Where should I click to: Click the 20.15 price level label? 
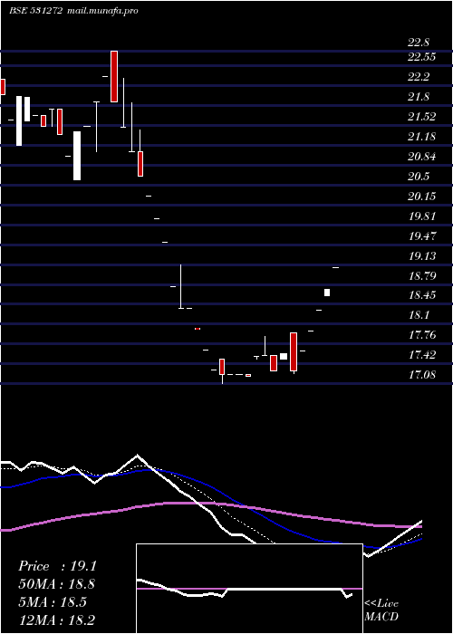pos(422,197)
